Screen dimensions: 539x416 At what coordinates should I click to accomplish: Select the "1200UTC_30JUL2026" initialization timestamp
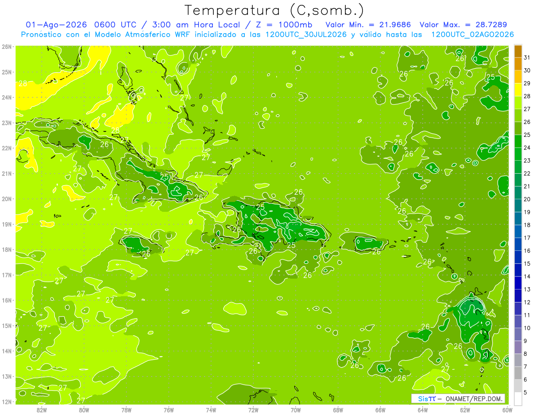click(x=305, y=35)
